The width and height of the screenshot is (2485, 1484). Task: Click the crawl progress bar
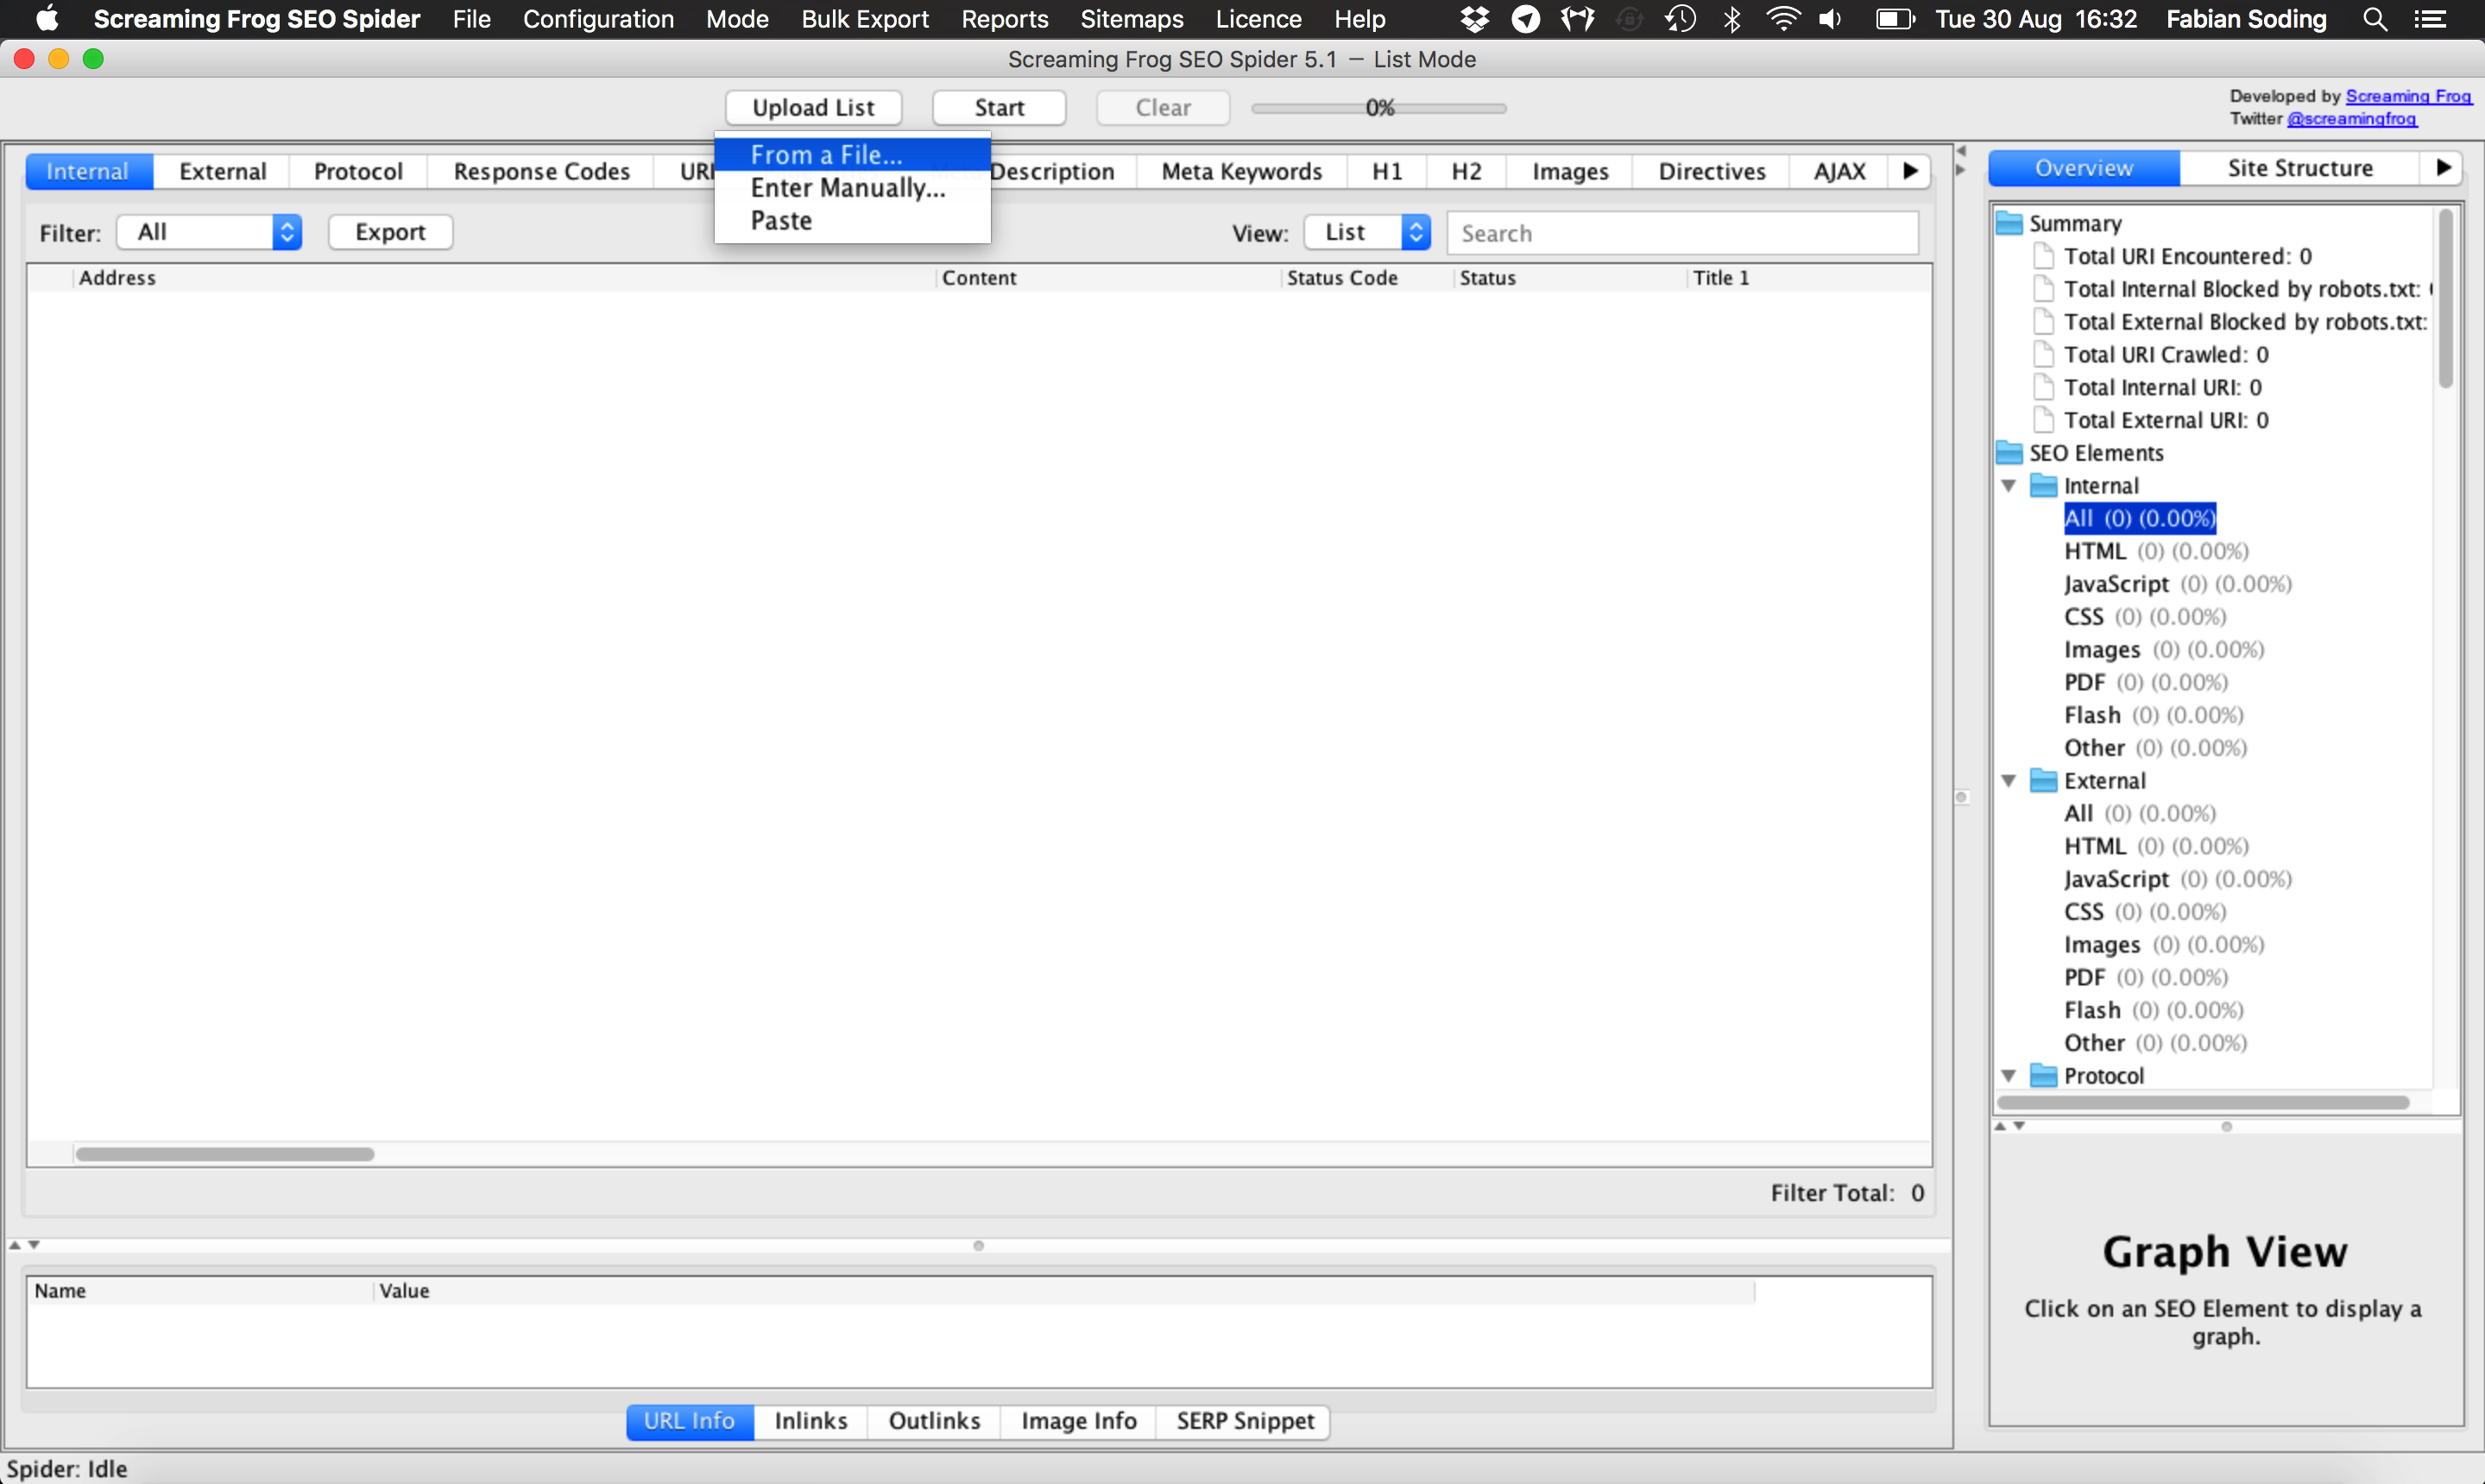(1378, 108)
